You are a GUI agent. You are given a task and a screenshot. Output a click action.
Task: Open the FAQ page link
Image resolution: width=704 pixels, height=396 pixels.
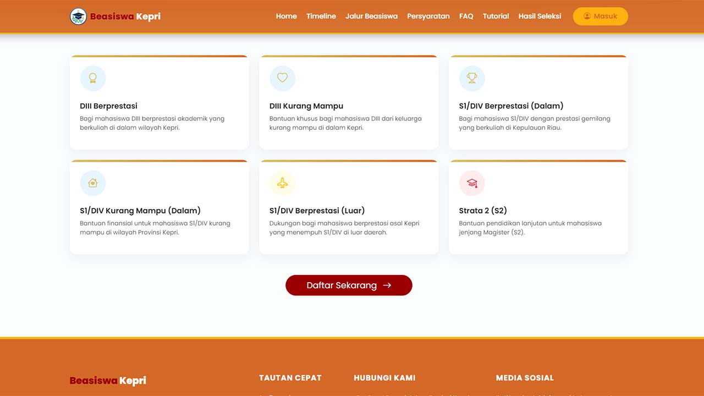pos(466,16)
